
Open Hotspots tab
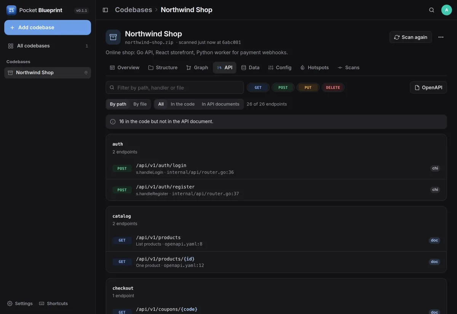pyautogui.click(x=314, y=67)
